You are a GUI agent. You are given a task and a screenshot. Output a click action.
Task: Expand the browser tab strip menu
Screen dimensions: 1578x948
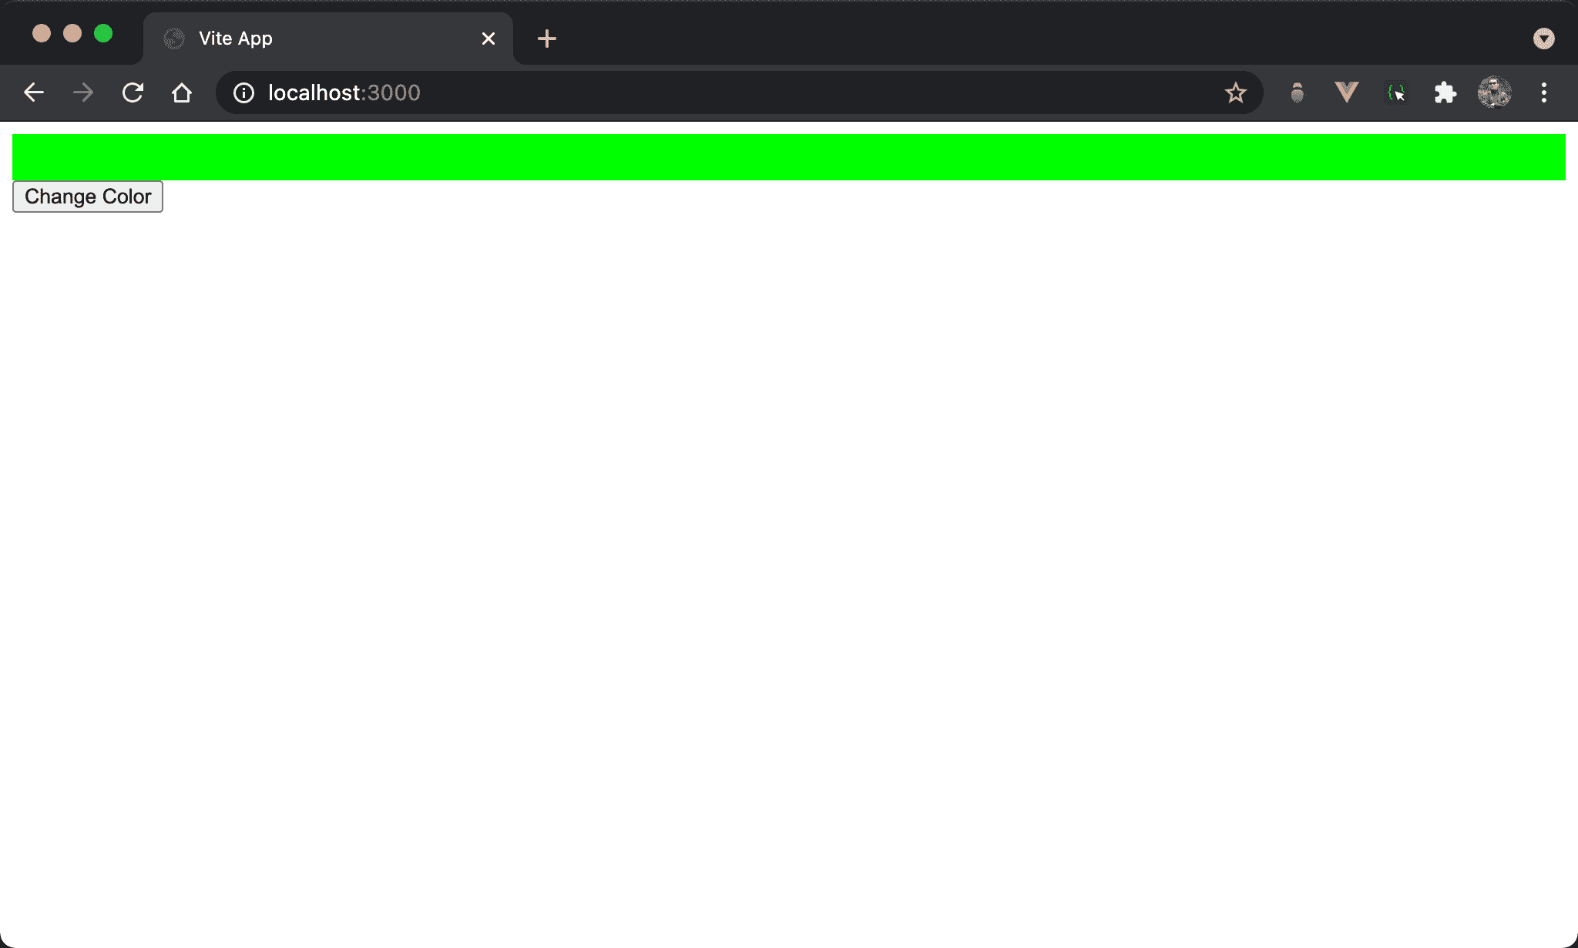pyautogui.click(x=1544, y=37)
